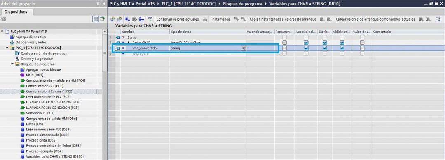Collapse the Static section in the table
The height and width of the screenshot is (160, 445).
(x=123, y=37)
